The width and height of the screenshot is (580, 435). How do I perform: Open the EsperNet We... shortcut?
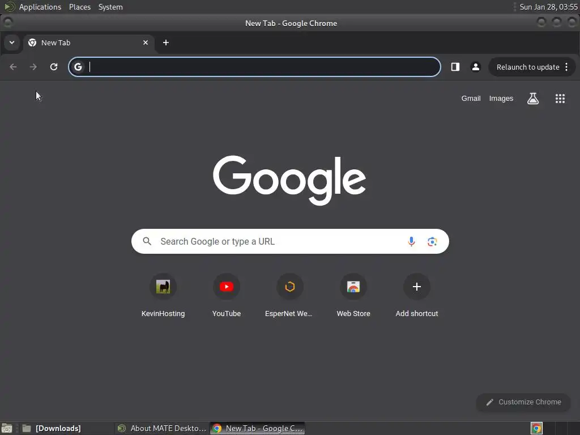coord(289,296)
